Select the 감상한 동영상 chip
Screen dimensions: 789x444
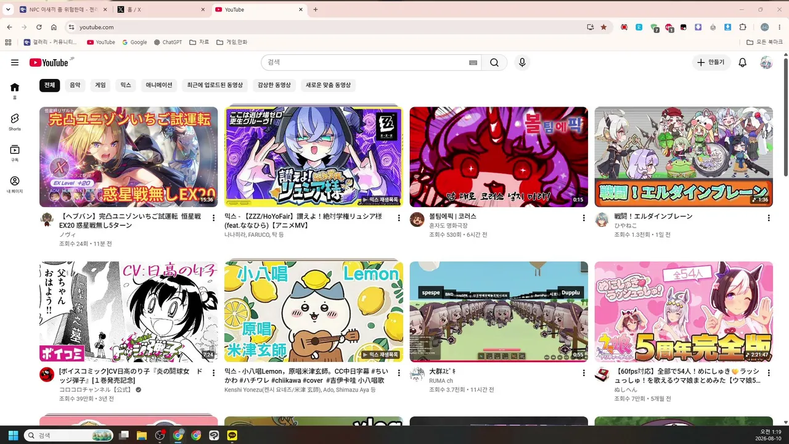click(274, 85)
